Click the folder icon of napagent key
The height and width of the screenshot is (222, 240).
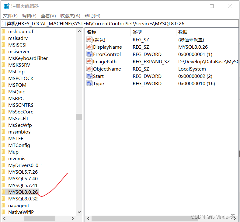coord(4,206)
